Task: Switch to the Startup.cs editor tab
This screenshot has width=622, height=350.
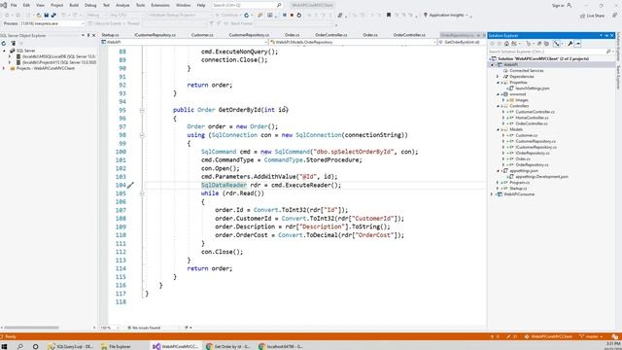Action: pos(110,35)
